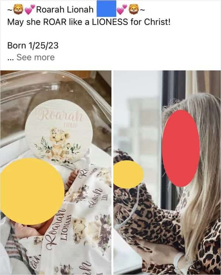Click the pink hearts emoji before Roarah
This screenshot has width=221, height=275.
[x=30, y=10]
